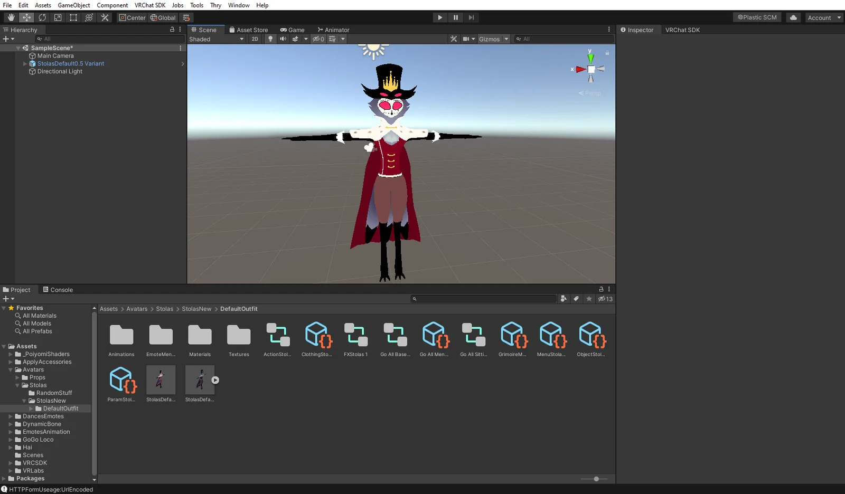The image size is (845, 494).
Task: Toggle 2D mode in the Scene view
Action: coord(255,39)
